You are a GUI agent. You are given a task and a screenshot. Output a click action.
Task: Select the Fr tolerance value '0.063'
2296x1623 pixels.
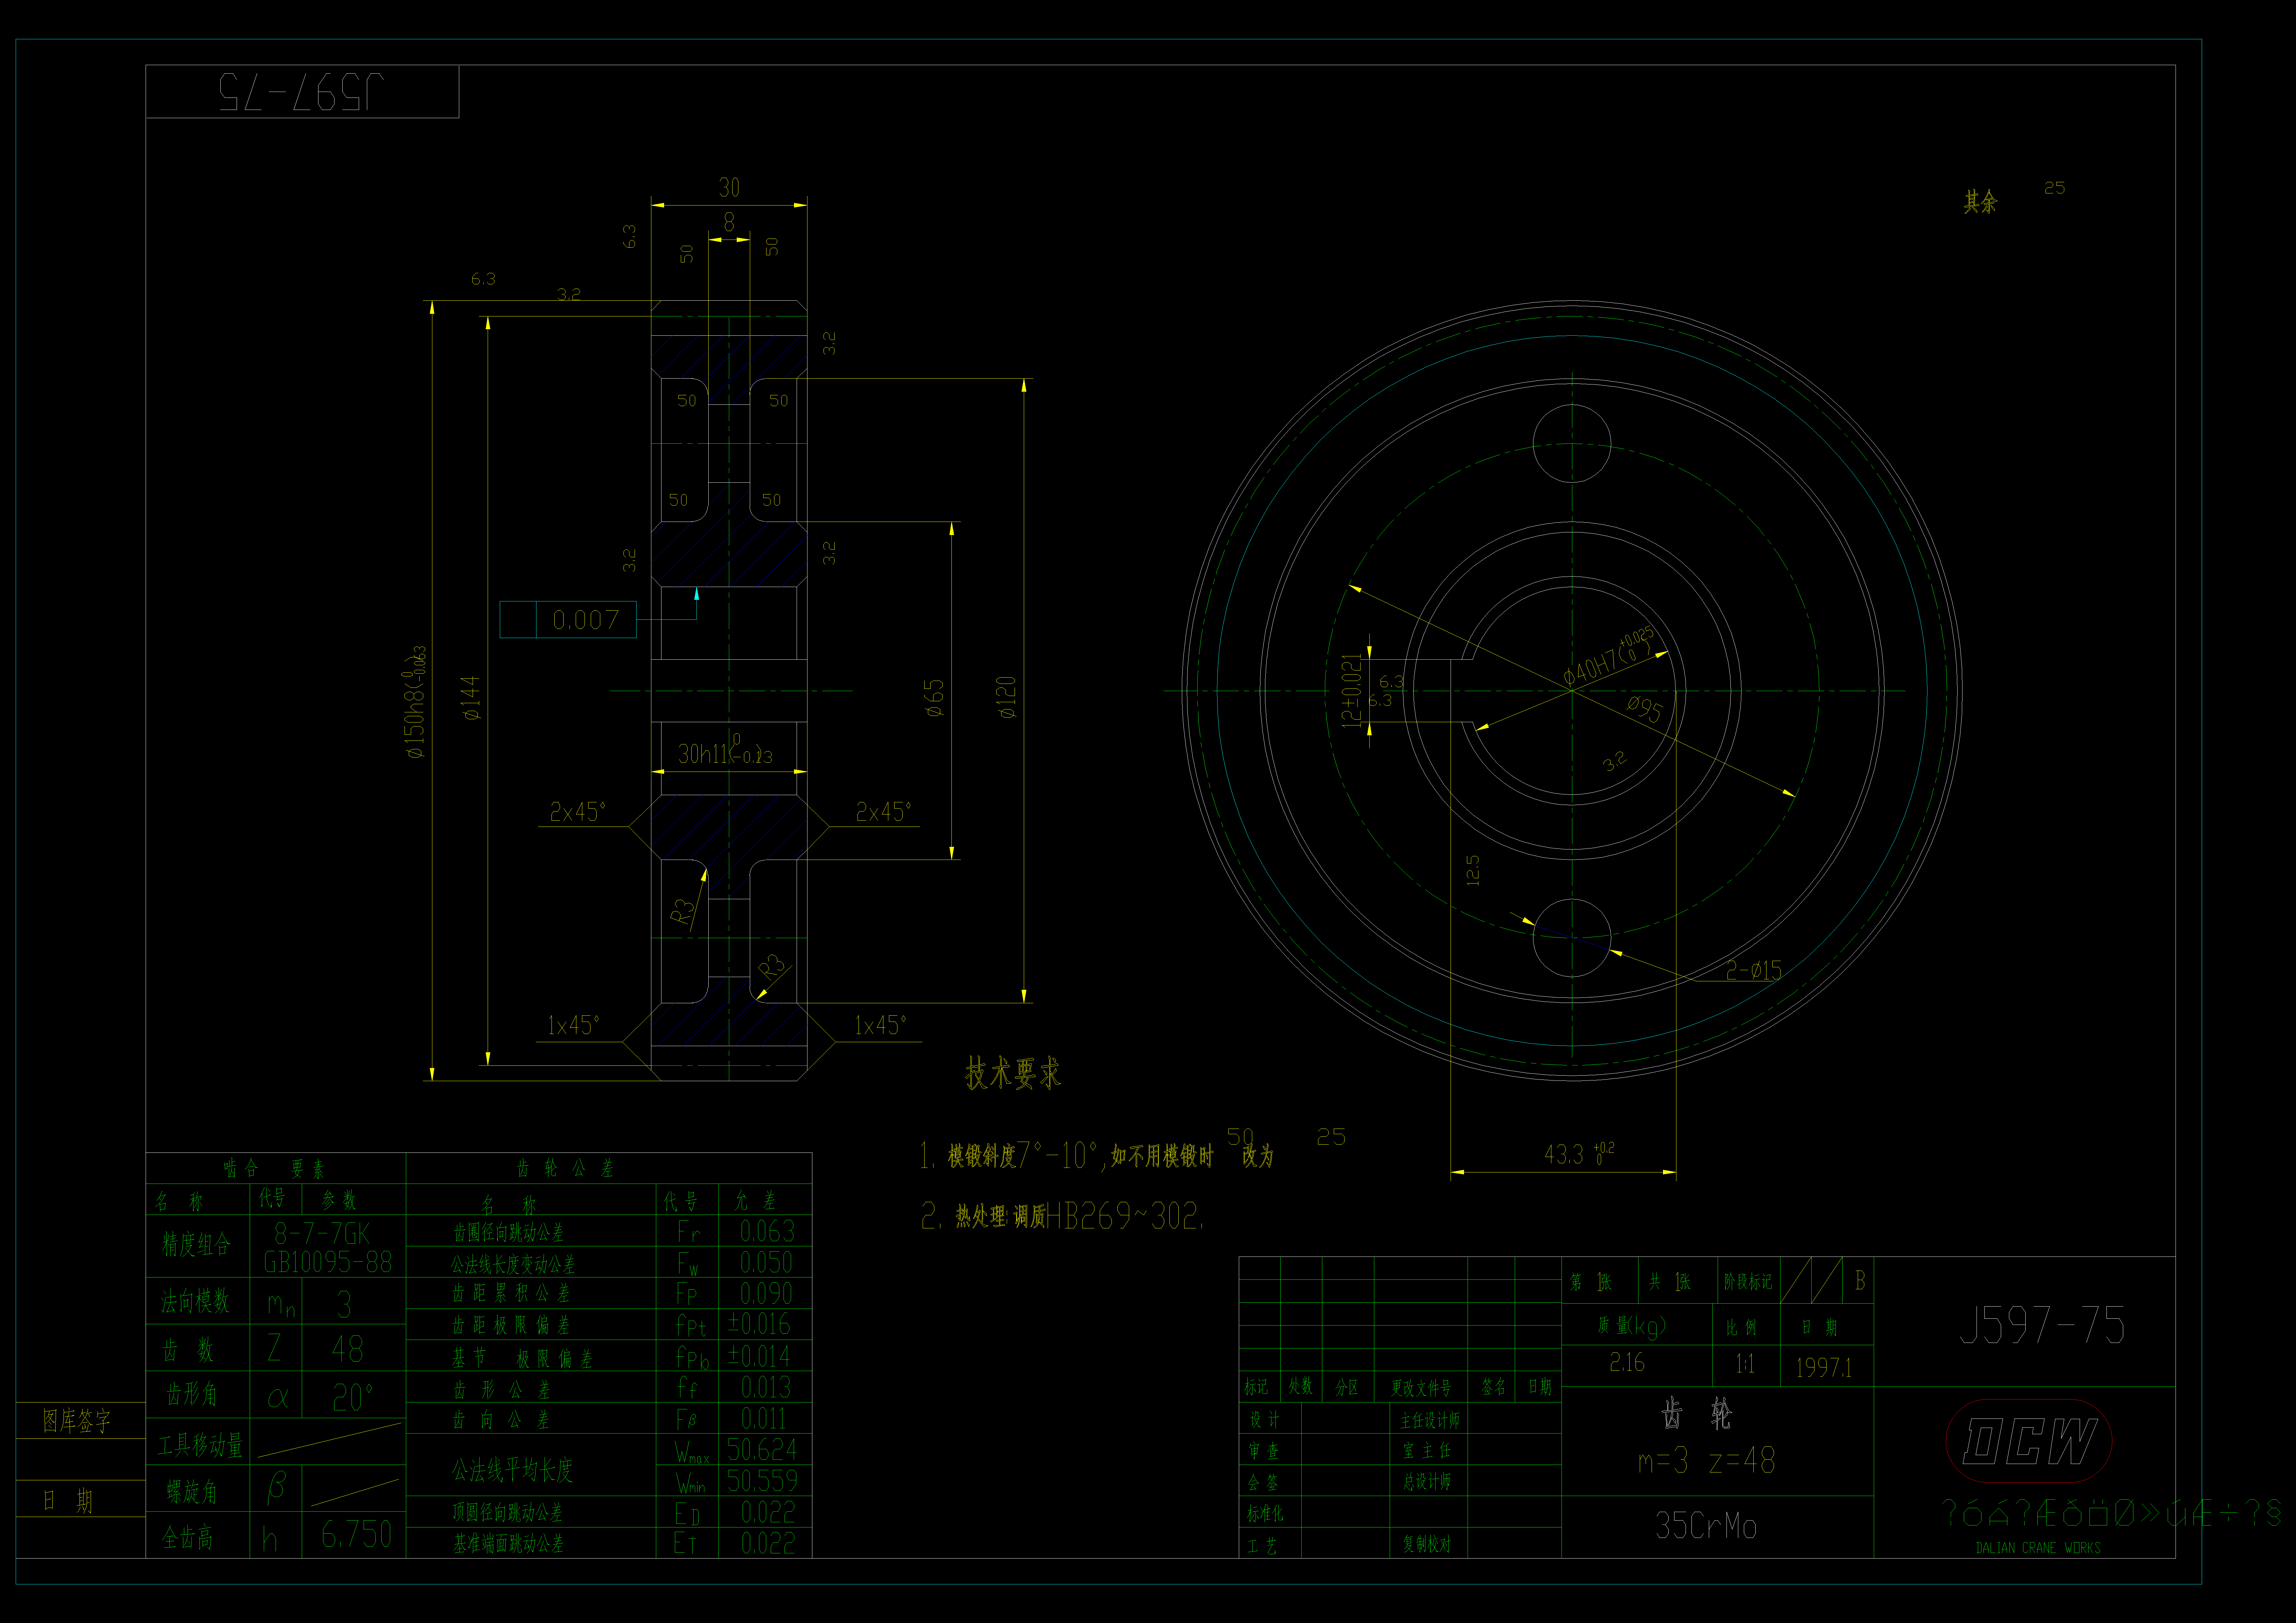tap(767, 1231)
